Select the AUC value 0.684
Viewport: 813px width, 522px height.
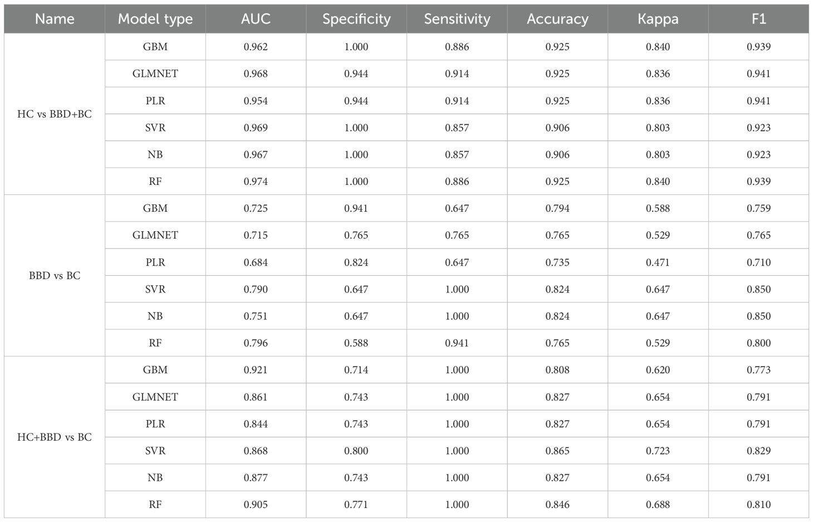(x=256, y=262)
